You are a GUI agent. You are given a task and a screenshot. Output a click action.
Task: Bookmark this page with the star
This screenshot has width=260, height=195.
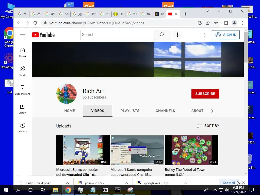(216, 23)
